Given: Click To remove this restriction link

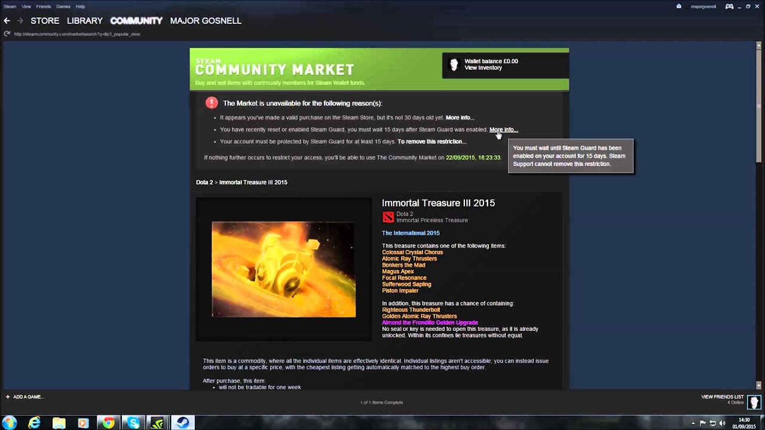Looking at the screenshot, I should 432,142.
